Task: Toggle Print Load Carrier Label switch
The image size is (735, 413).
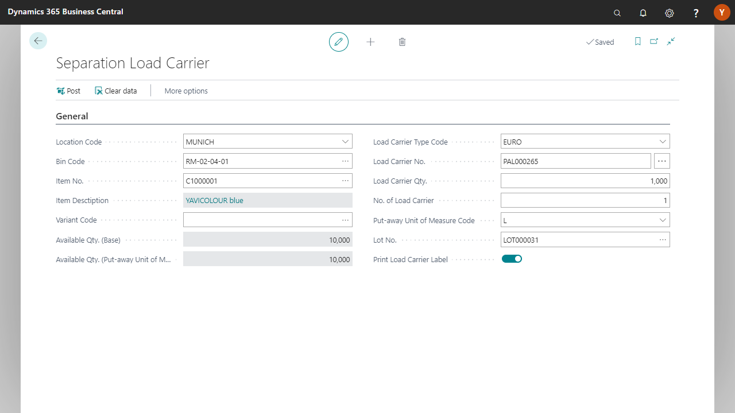Action: 512,259
